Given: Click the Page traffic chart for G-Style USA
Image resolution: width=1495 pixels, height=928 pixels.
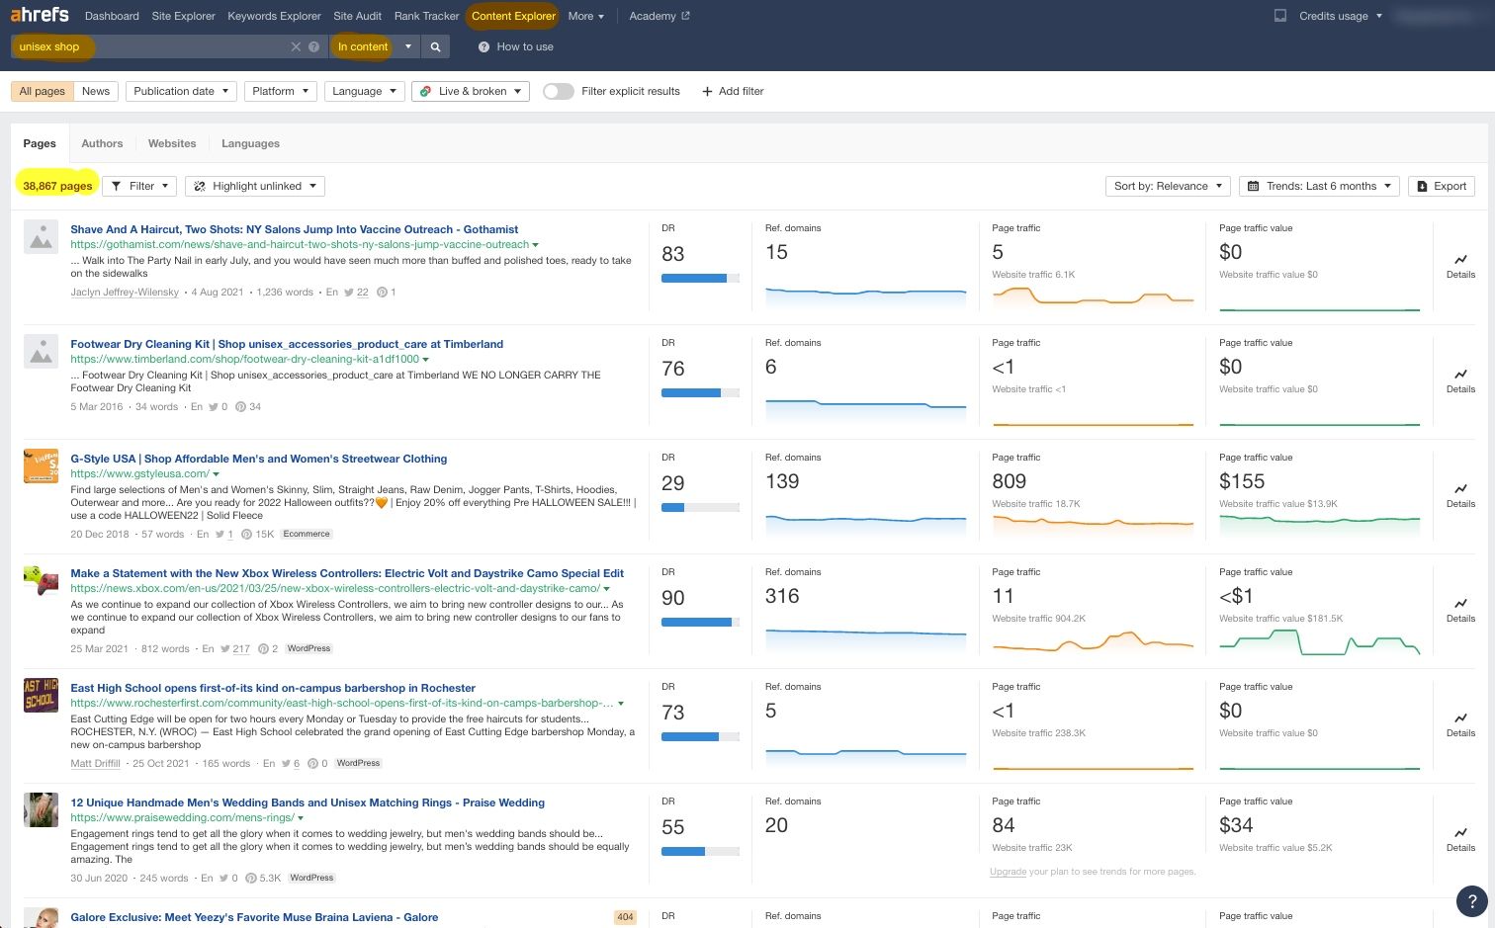Looking at the screenshot, I should click(x=1093, y=525).
